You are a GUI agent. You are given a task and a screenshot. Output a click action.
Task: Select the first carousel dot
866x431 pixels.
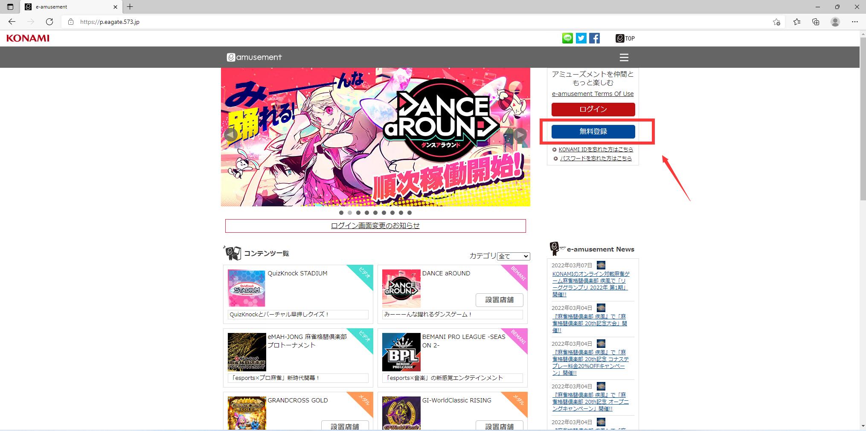tap(341, 213)
